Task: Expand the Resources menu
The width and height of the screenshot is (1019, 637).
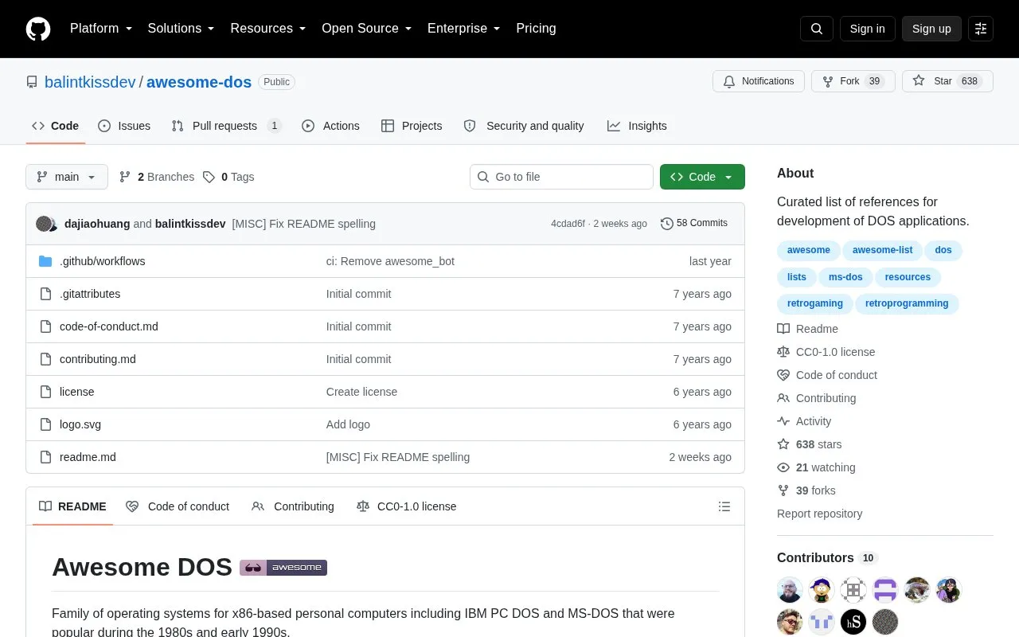Action: (268, 29)
